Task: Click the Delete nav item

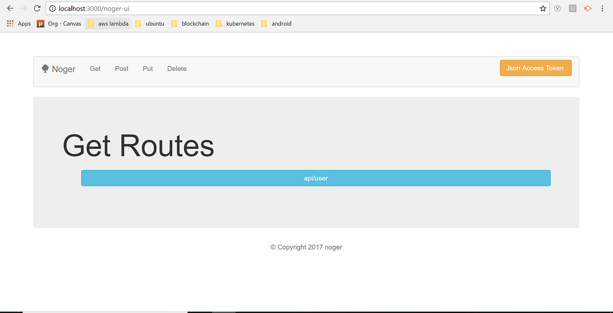Action: coord(177,68)
